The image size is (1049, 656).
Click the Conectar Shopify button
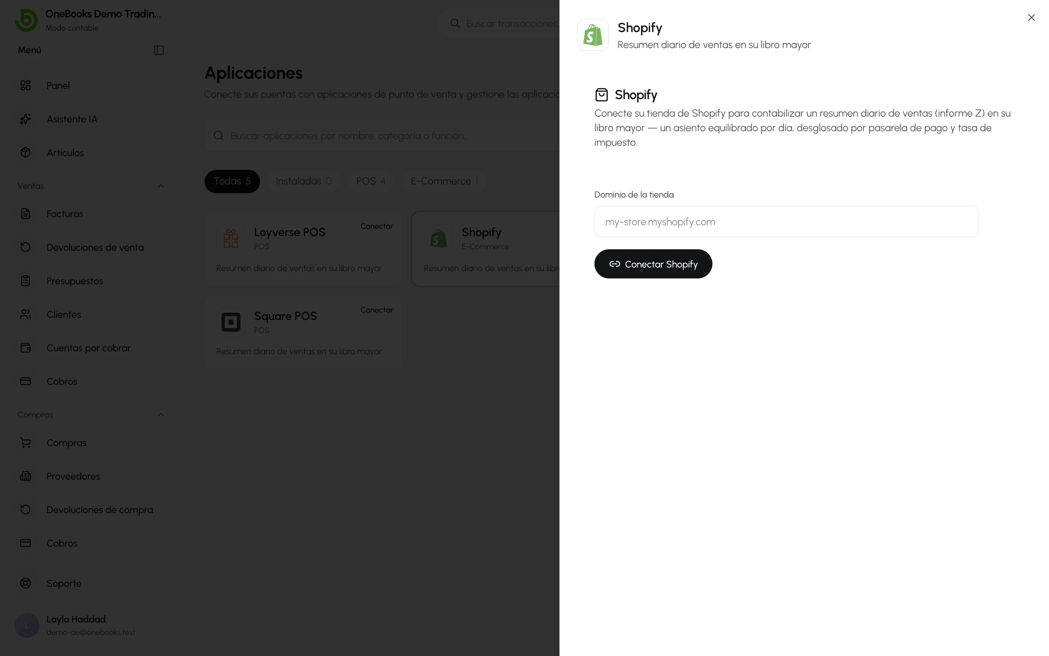tap(653, 264)
